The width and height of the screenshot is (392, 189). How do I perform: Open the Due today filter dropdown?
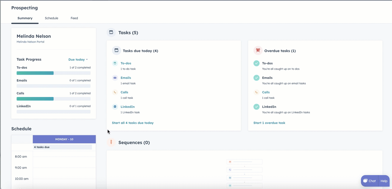pos(78,59)
